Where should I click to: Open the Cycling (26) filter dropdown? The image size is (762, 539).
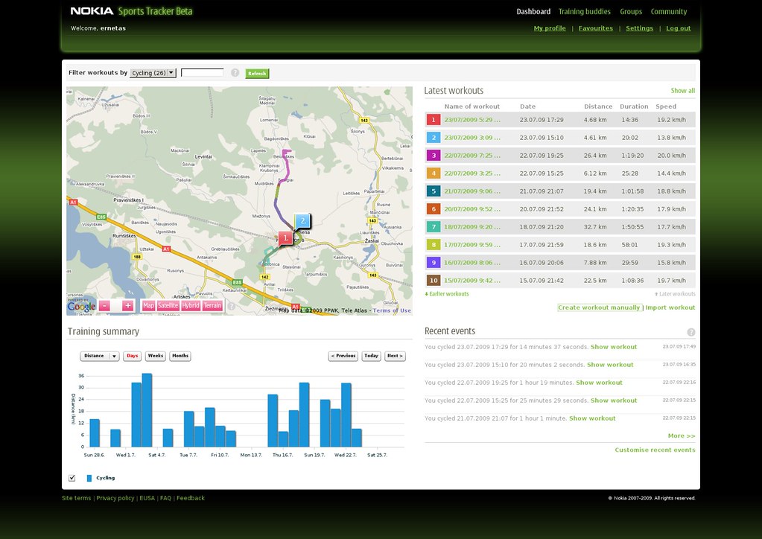pyautogui.click(x=153, y=73)
